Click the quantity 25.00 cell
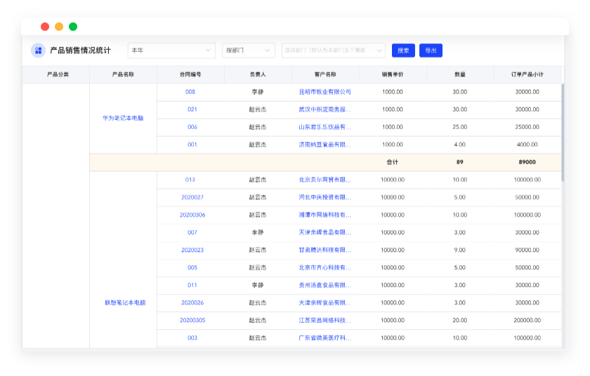590x376 pixels. coord(460,127)
